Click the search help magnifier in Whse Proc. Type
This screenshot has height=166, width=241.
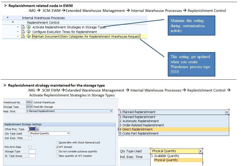point(38,129)
